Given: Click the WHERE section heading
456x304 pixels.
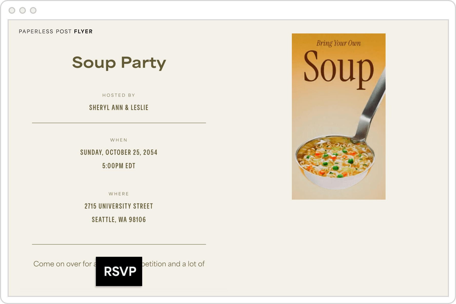Looking at the screenshot, I should [x=119, y=194].
